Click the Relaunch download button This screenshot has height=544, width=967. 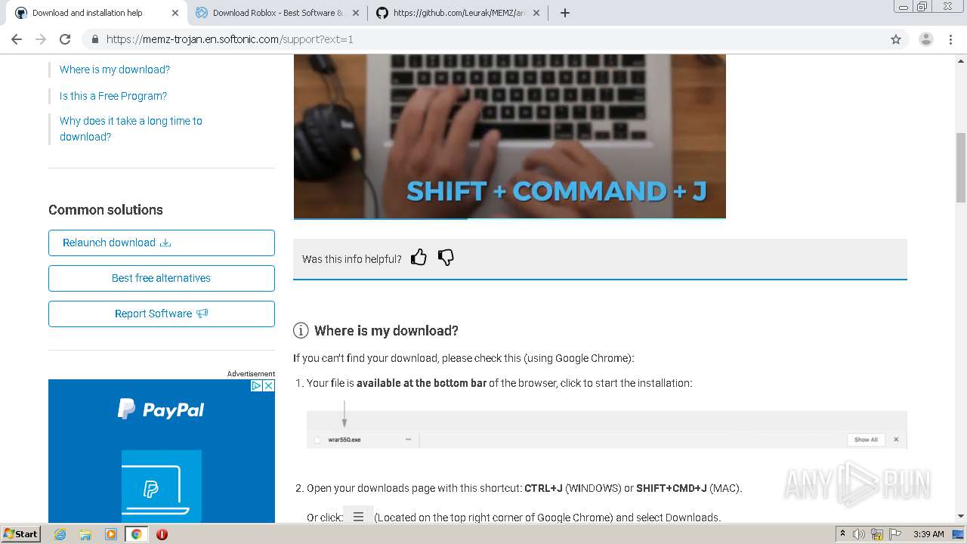162,243
